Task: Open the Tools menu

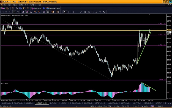Action: tap(26, 5)
